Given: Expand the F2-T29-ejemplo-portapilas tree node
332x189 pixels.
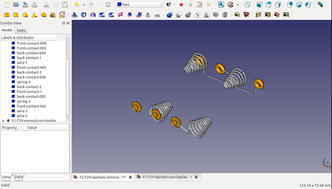Looking at the screenshot, I should point(3,120).
